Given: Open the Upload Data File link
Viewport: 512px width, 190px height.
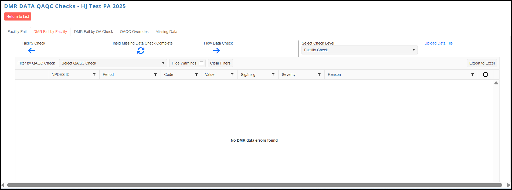Looking at the screenshot, I should point(439,43).
